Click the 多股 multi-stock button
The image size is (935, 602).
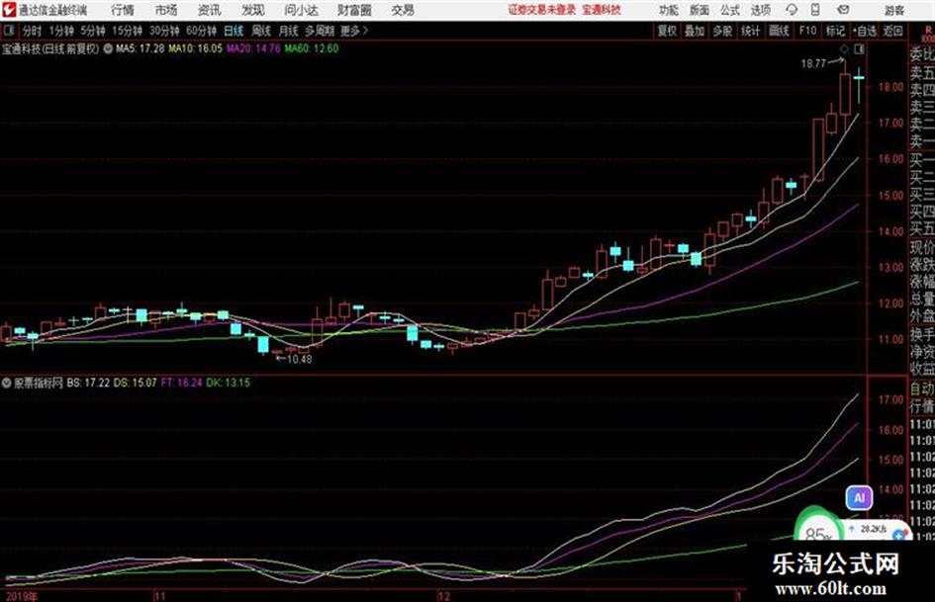722,31
